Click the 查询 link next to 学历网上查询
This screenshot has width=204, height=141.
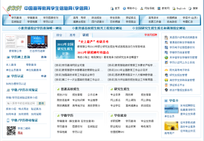pyautogui.click(x=44, y=57)
